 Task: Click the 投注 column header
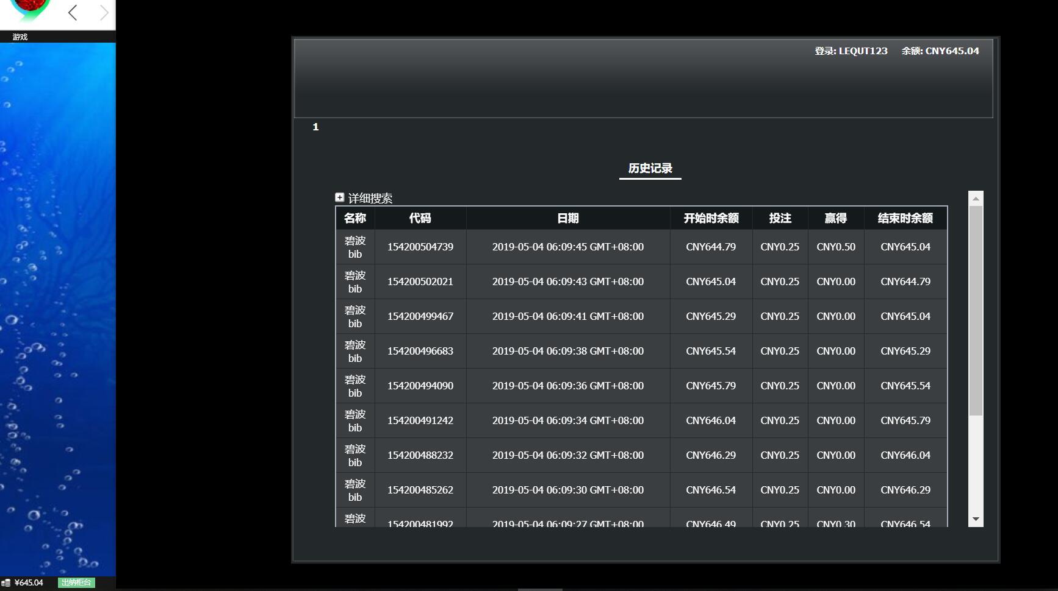pos(780,218)
